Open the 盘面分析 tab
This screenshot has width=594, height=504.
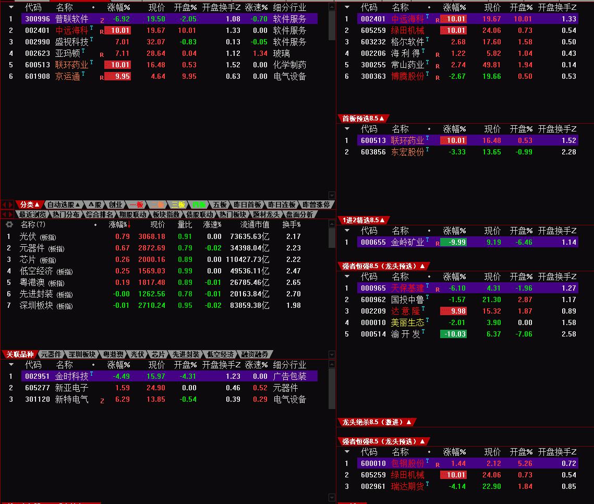tap(299, 214)
